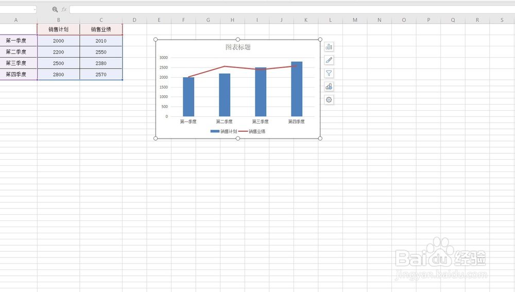Image resolution: width=515 pixels, height=292 pixels.
Task: Click the 3000 value axis label
Action: [x=164, y=58]
